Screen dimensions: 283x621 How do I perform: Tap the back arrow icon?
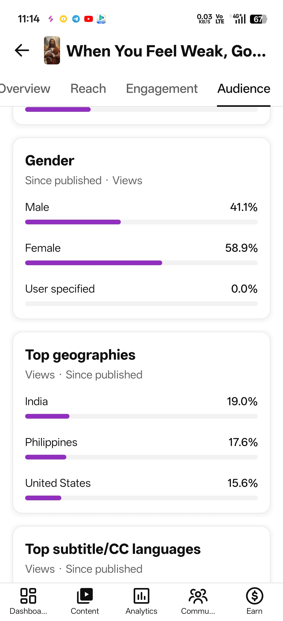22,50
